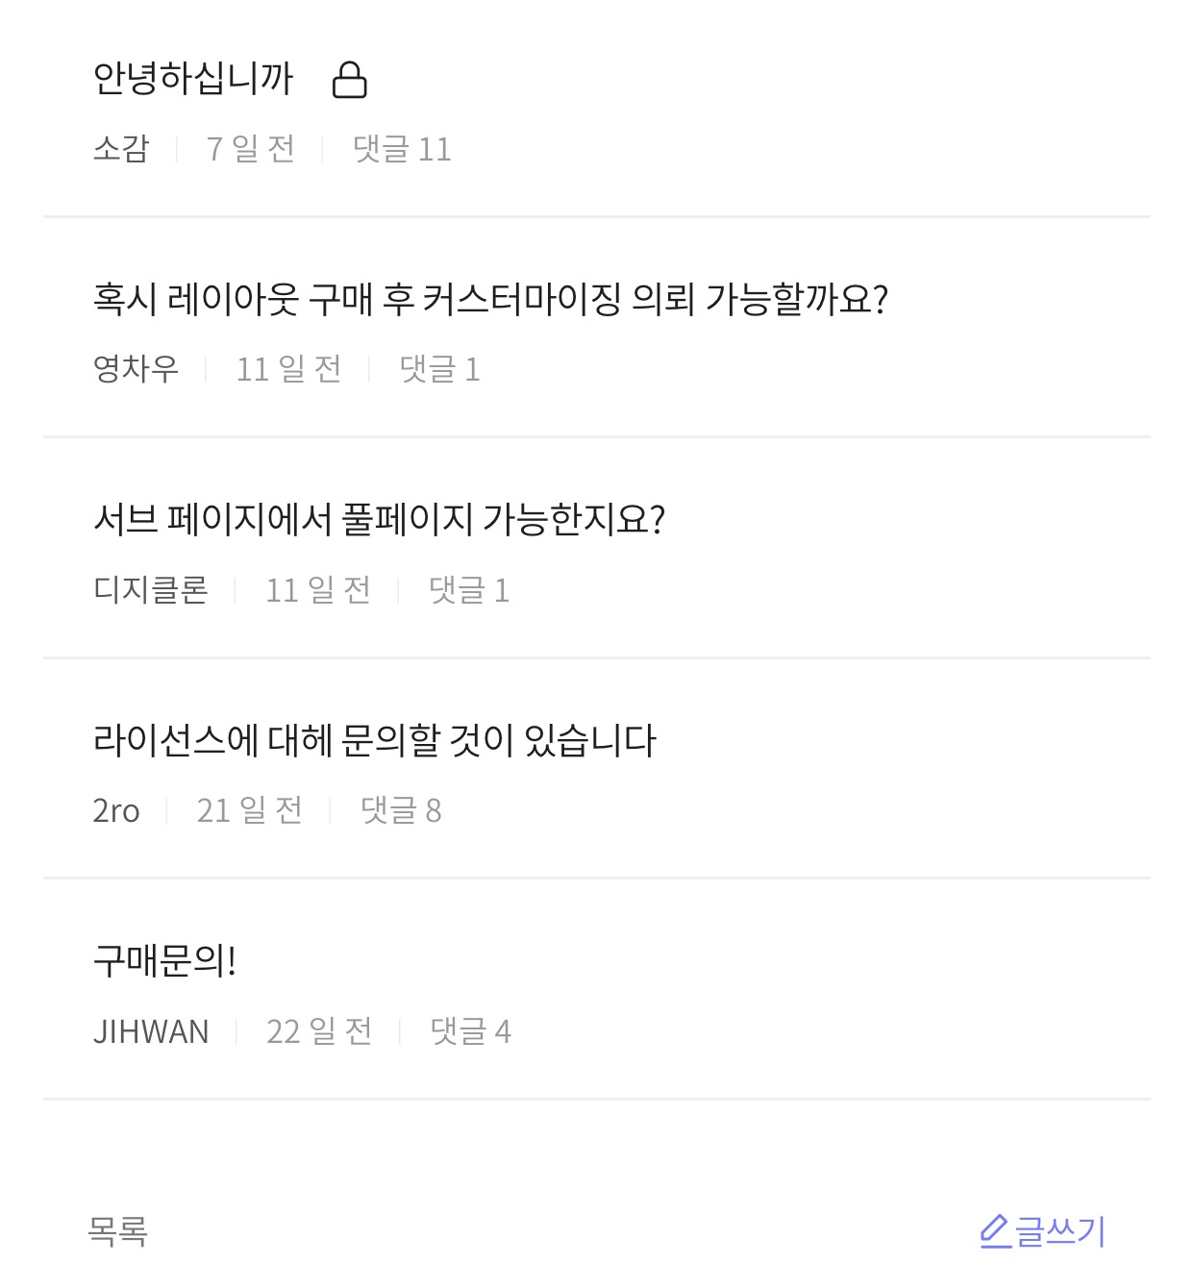Open the 서브 페이지에서 풀페이지 question
The height and width of the screenshot is (1288, 1194).
click(379, 520)
